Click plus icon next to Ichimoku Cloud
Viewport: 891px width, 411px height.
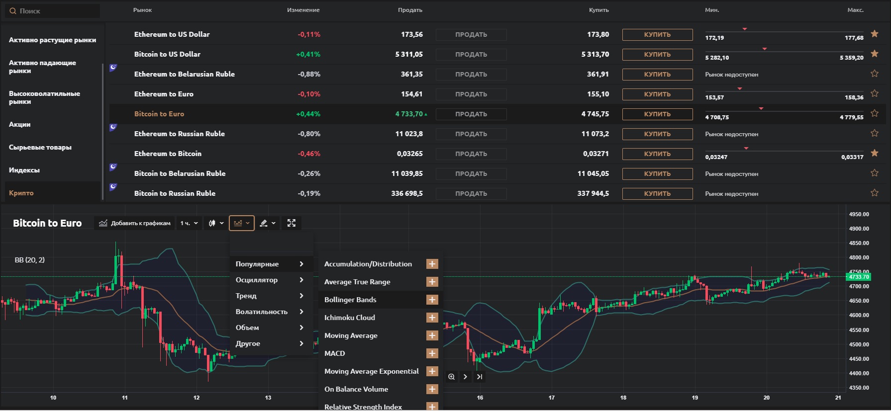pos(432,318)
